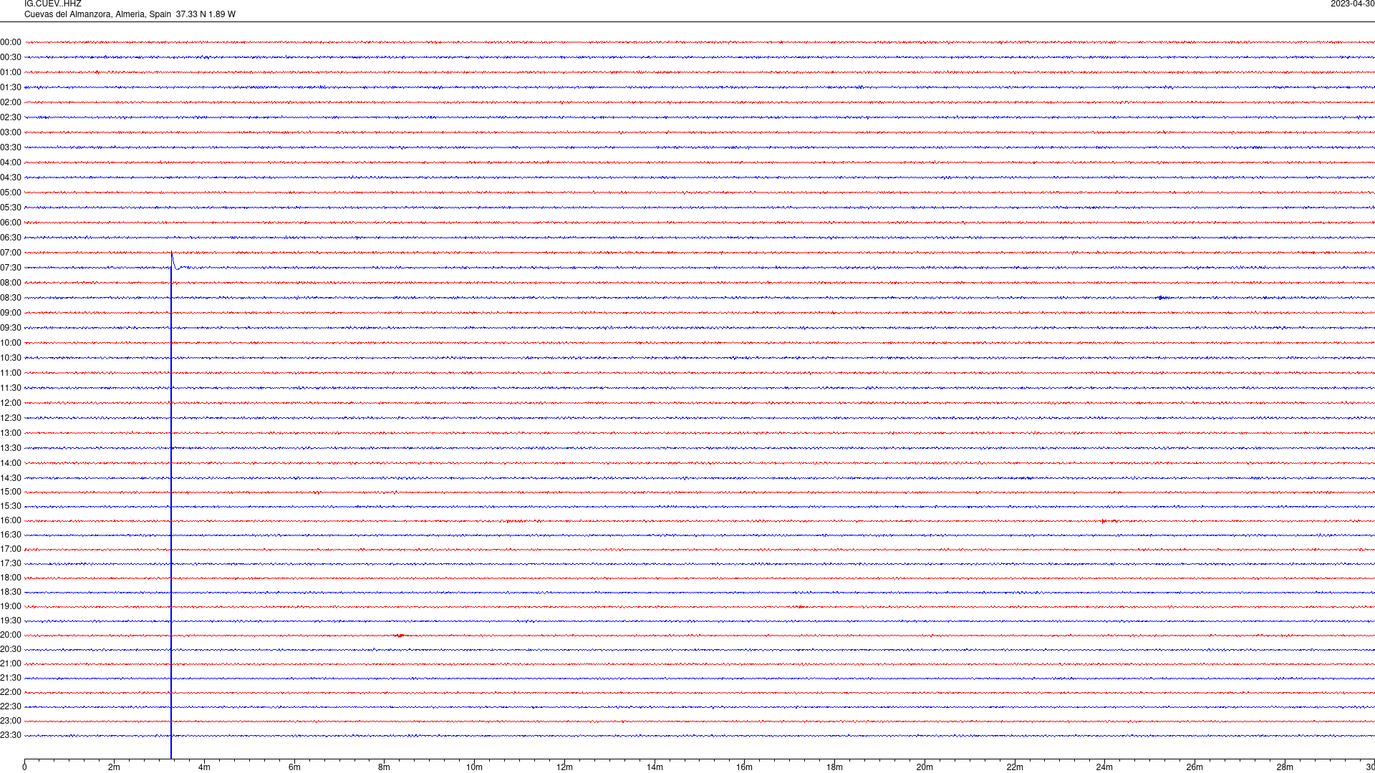Select the 14:30 trace time label
1375x773 pixels.
click(11, 478)
